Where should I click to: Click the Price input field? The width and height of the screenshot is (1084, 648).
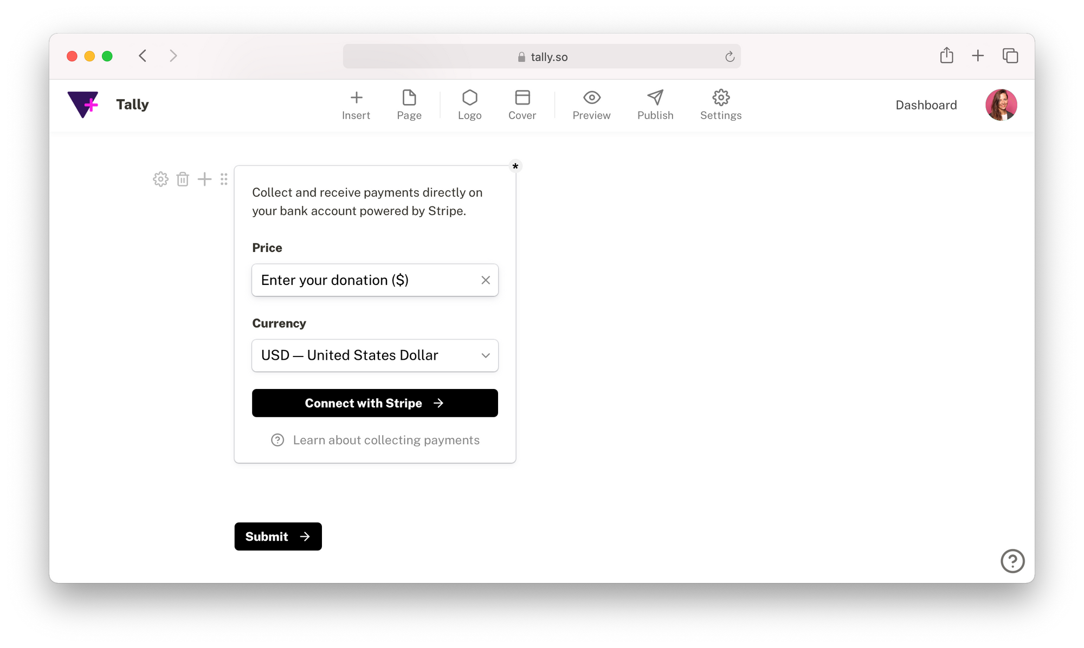tap(375, 280)
